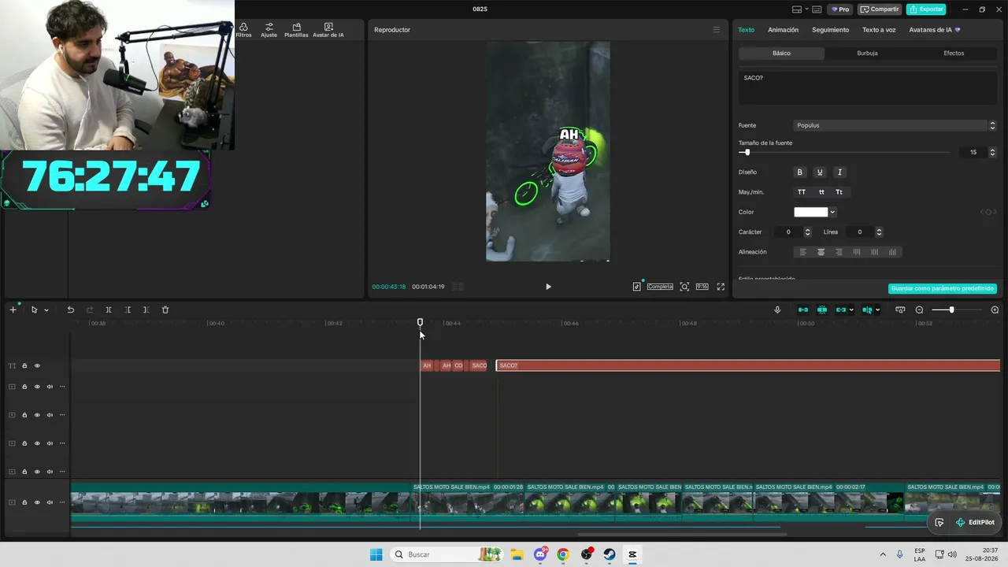Toggle main track magnet in timeline toolbar
The width and height of the screenshot is (1008, 567).
(803, 309)
